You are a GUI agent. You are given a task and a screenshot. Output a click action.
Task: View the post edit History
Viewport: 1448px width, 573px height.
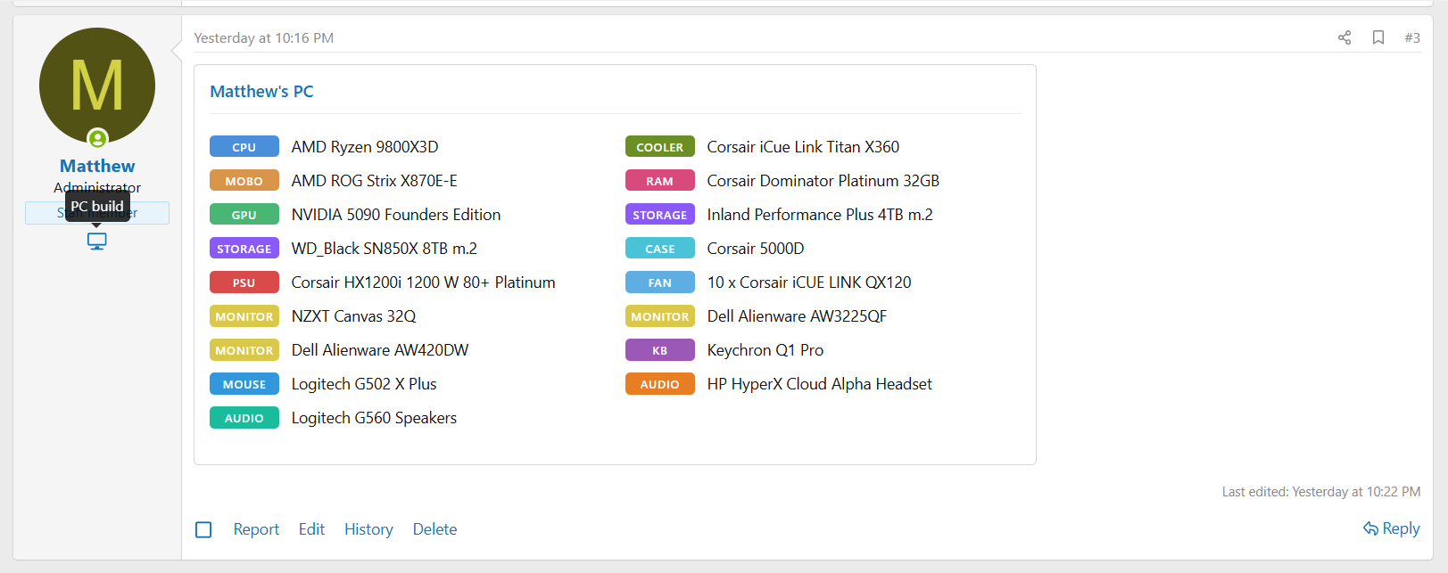coord(368,529)
